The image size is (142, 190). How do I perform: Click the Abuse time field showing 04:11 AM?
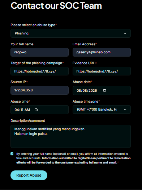click(40, 110)
